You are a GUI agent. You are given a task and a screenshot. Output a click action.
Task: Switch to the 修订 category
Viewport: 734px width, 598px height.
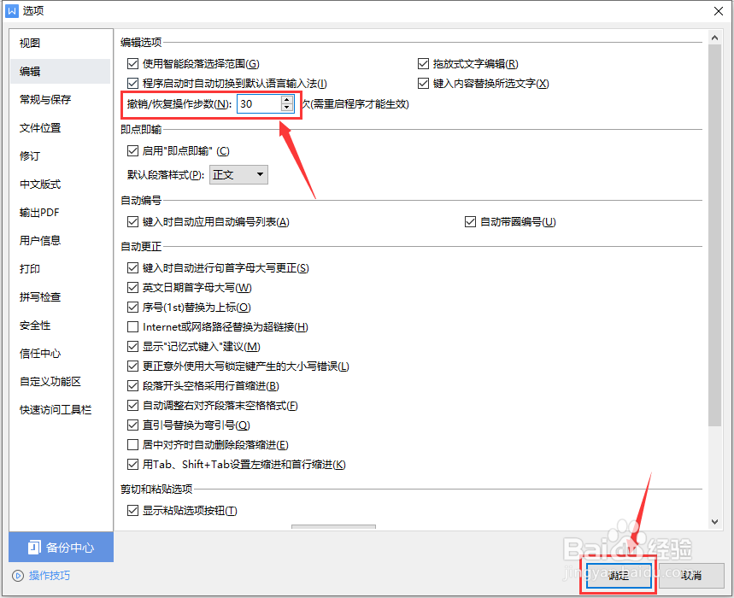[x=60, y=155]
